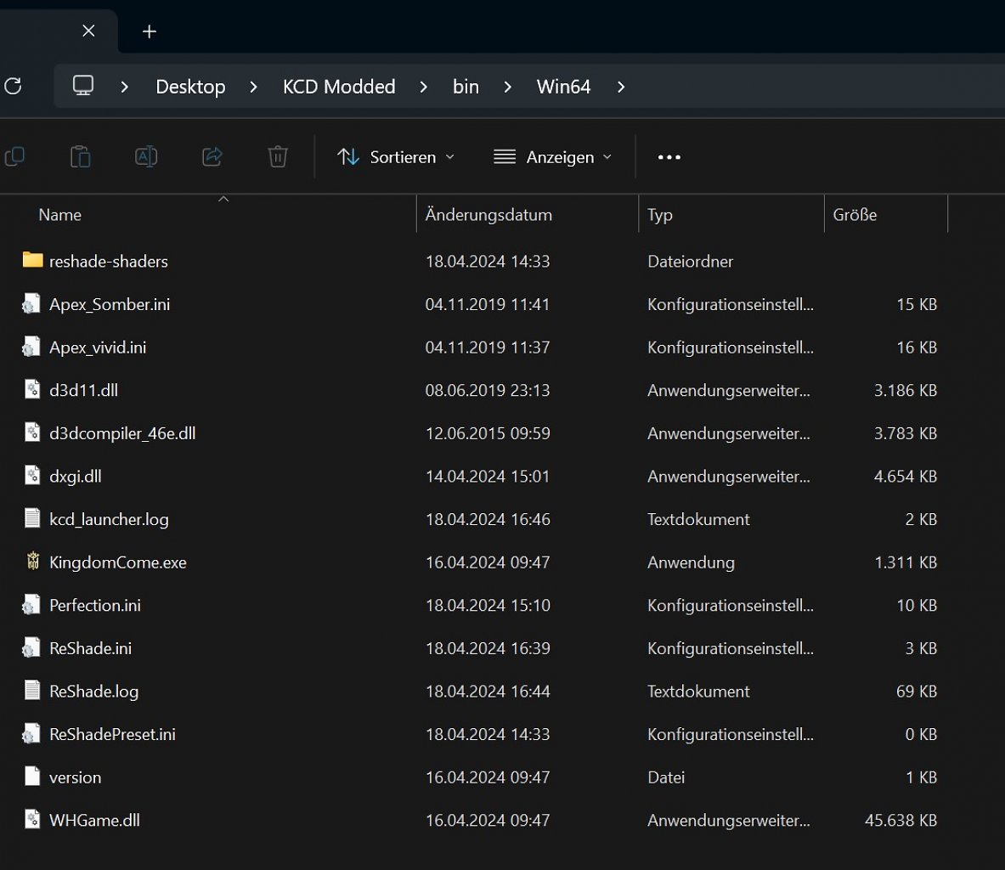Navigate to KCD Modded in breadcrumb
Viewport: 1005px width, 870px height.
[x=339, y=87]
